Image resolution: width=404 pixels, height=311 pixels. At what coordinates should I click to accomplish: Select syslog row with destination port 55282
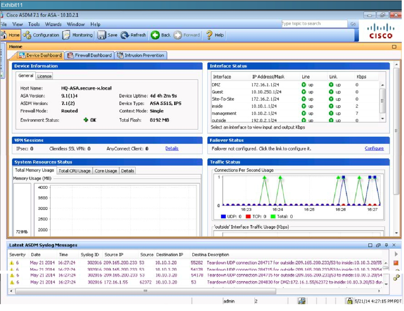coord(196,263)
